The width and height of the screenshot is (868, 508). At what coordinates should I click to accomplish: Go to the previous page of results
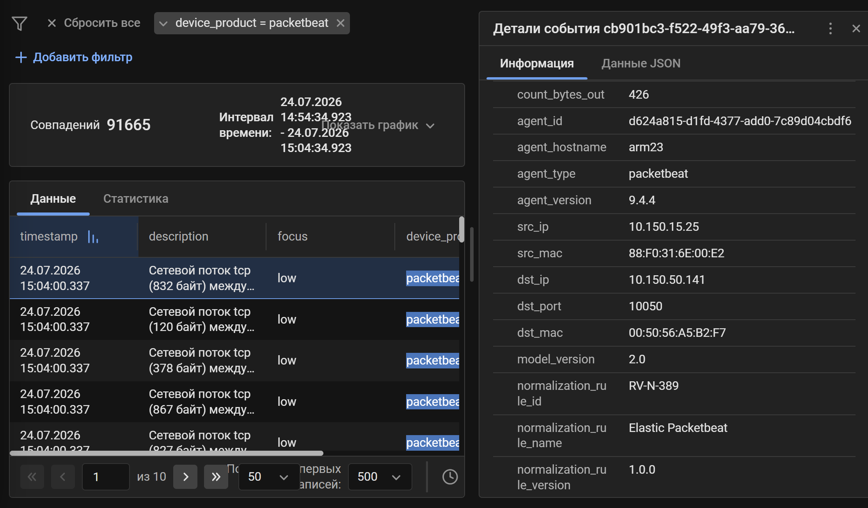click(63, 477)
